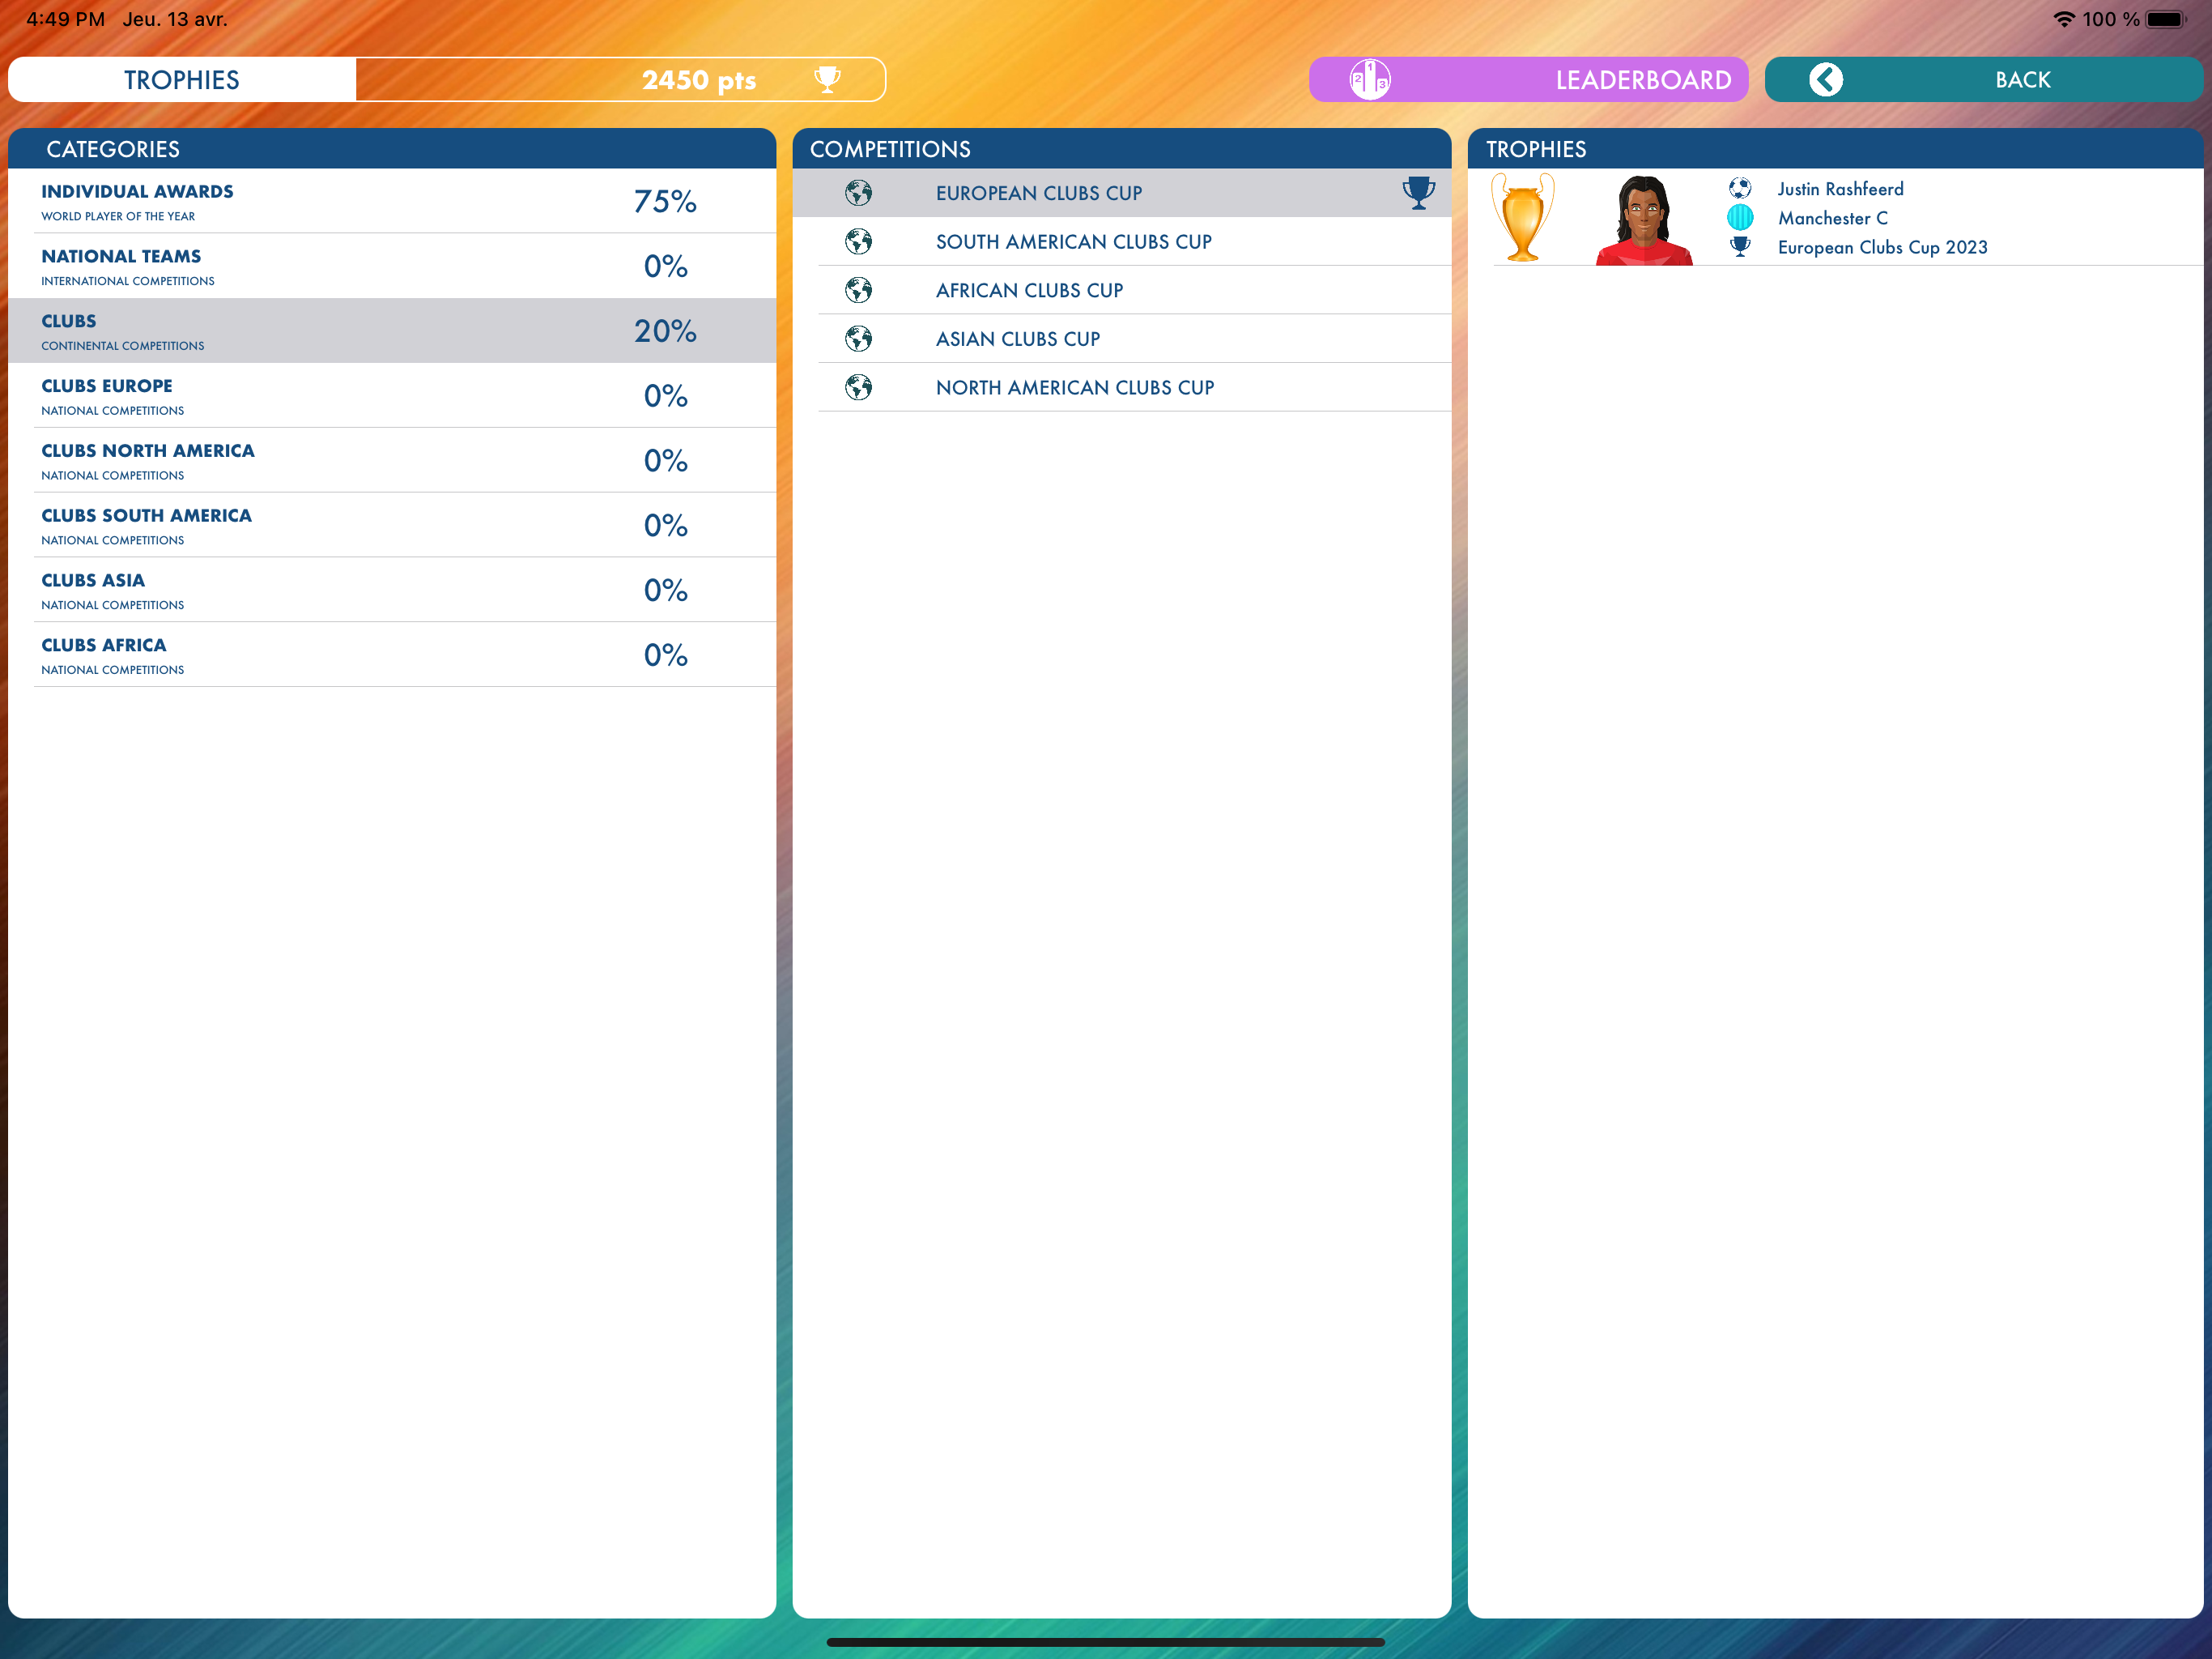Click the 0% value for Clubs North America
Screen dimensions: 2212x1659
[665, 460]
